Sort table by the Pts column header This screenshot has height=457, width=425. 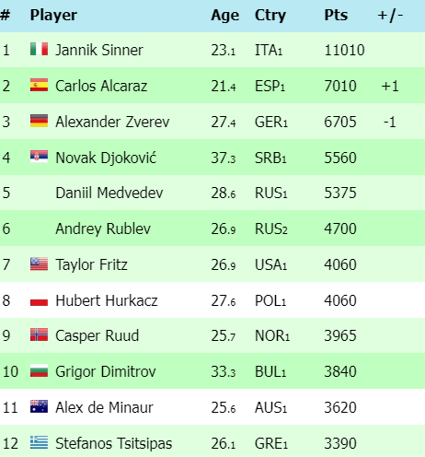[x=336, y=15]
